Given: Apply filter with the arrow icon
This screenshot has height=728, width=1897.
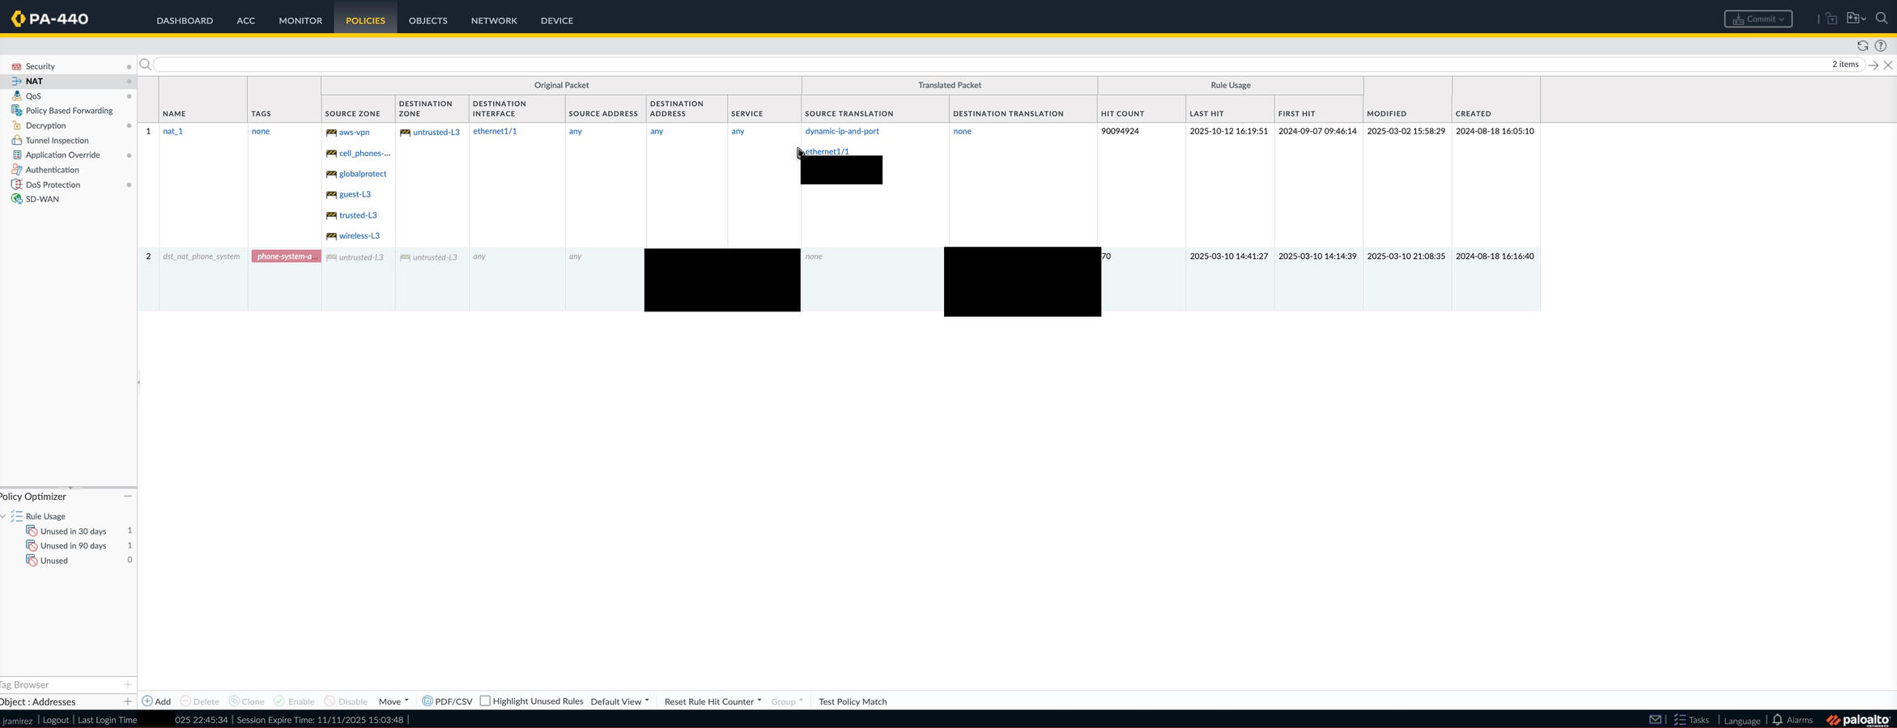Looking at the screenshot, I should point(1873,65).
